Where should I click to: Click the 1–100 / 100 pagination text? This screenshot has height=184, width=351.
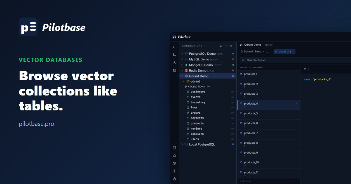point(245,181)
